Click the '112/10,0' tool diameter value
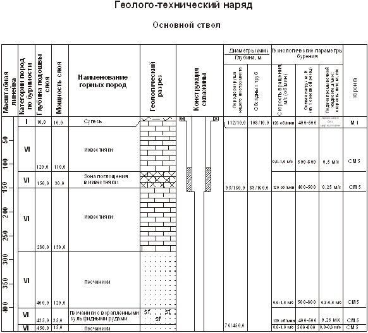 pos(236,123)
